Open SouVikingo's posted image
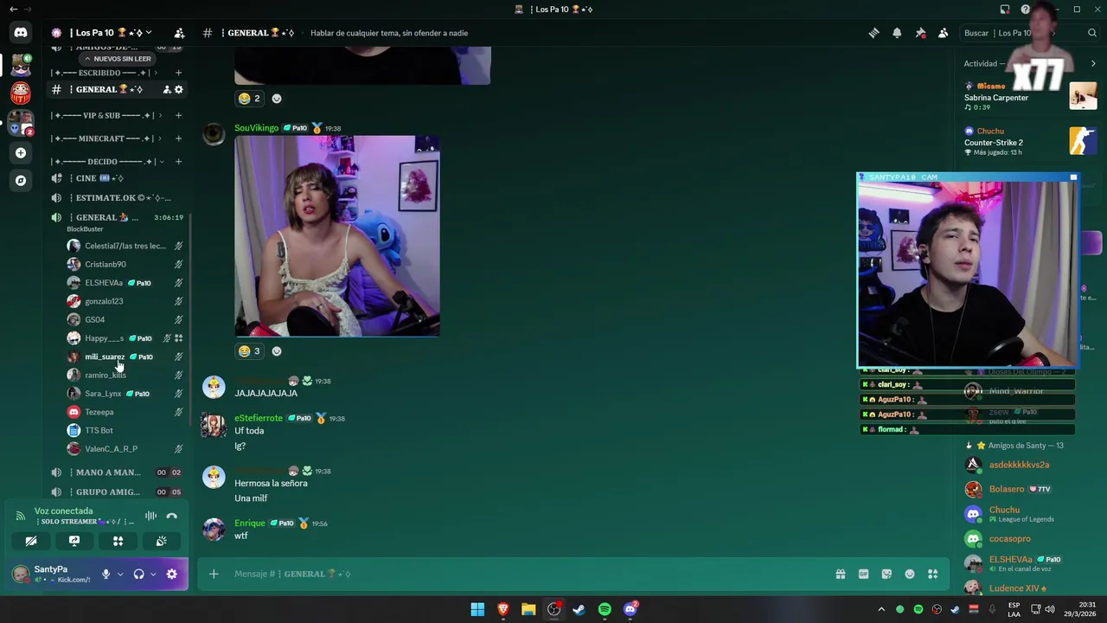The height and width of the screenshot is (623, 1107). 337,235
